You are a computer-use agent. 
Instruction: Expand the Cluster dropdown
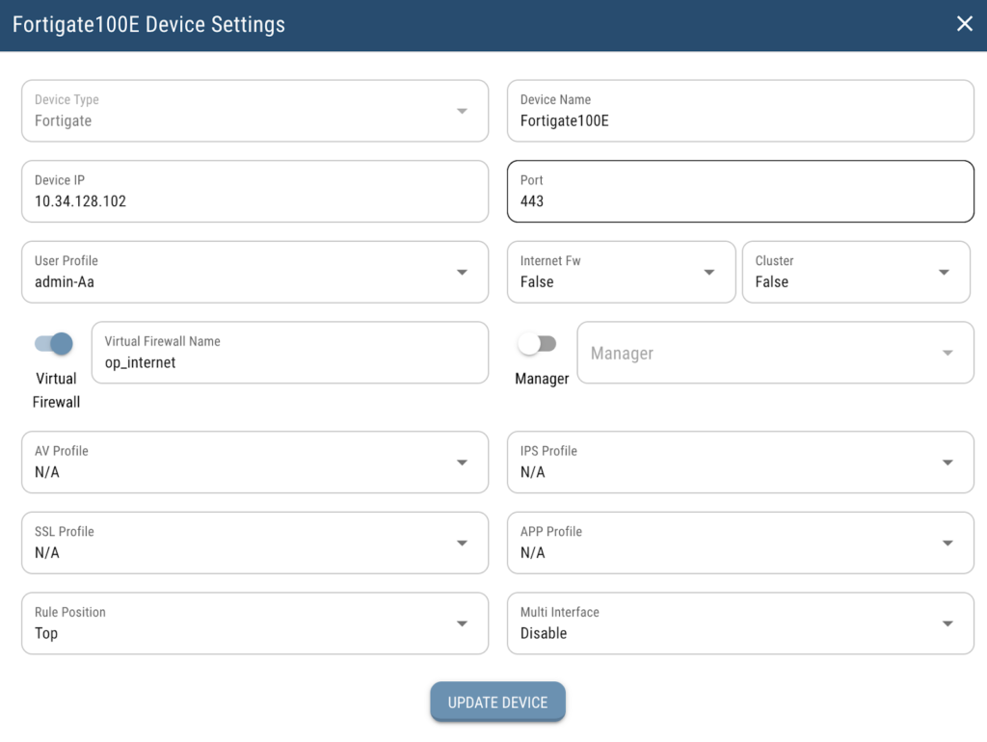click(856, 272)
